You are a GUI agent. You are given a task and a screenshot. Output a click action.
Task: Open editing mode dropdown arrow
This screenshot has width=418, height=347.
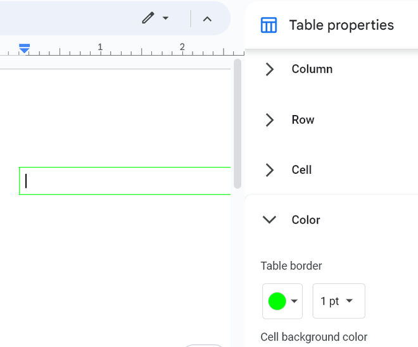[166, 18]
